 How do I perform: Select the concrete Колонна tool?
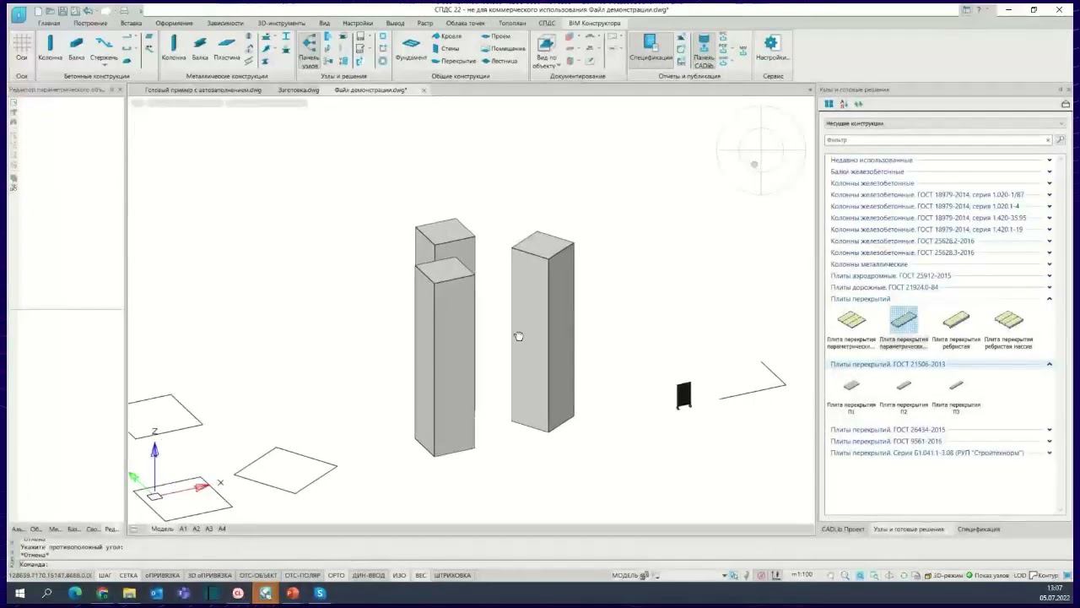click(50, 47)
